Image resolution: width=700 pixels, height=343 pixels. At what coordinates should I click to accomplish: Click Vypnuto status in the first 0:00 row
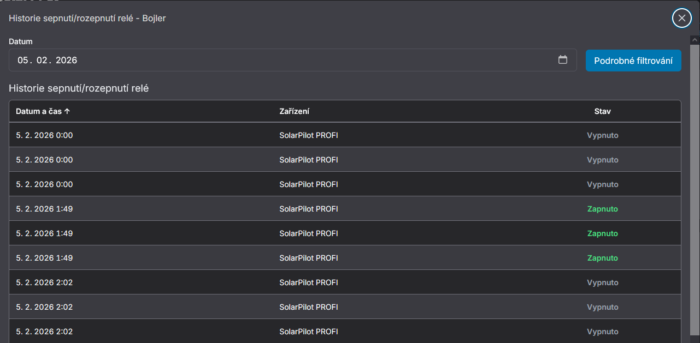pos(602,135)
